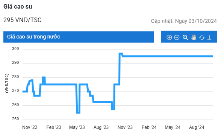Click the Nov '23 x-axis label

point(125,127)
